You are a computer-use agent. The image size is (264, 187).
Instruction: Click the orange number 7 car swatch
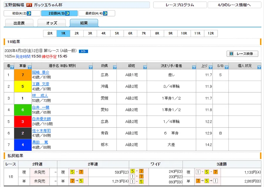point(23,75)
